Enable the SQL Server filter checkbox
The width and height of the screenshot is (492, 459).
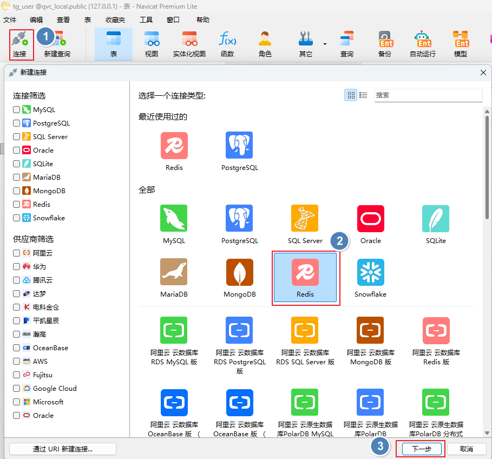click(16, 136)
